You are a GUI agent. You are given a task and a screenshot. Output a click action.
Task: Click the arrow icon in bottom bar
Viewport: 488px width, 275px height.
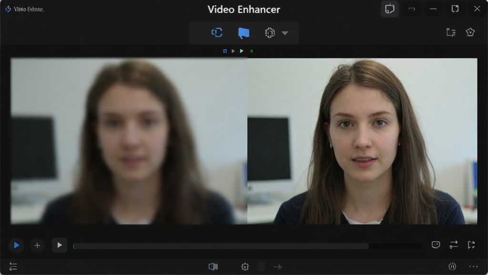point(278,266)
